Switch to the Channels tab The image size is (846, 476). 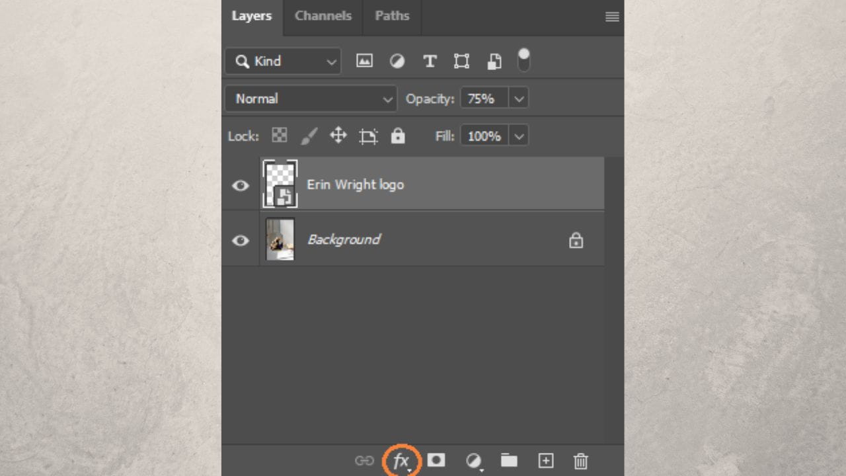[x=323, y=17]
